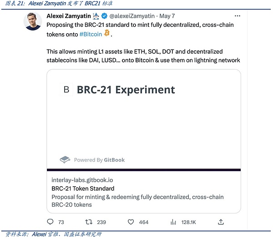The width and height of the screenshot is (273, 239).
Task: Like the tweet with heart icon
Action: (x=131, y=222)
